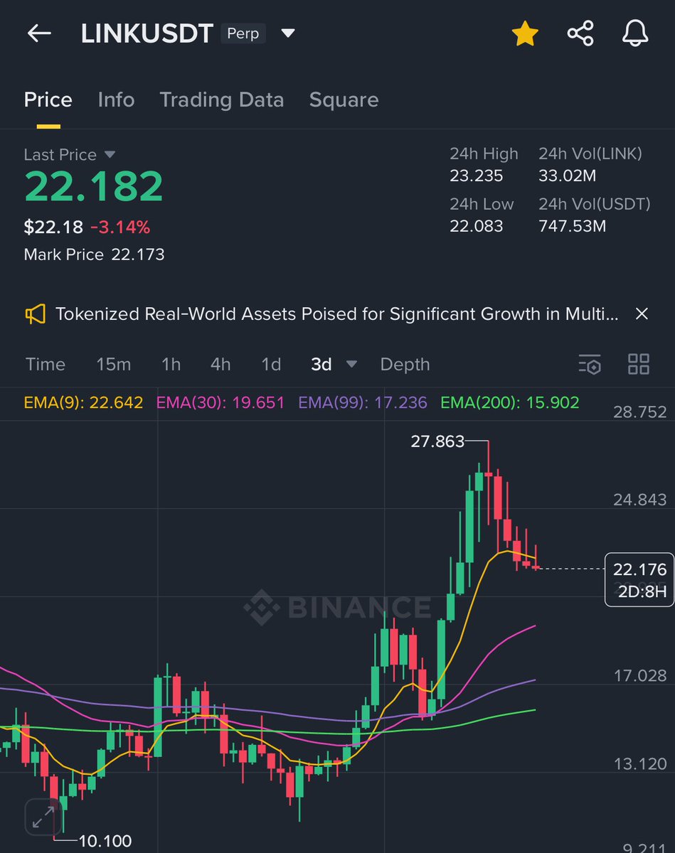The image size is (675, 853).
Task: Tap the 17.028 price axis label
Action: point(640,675)
